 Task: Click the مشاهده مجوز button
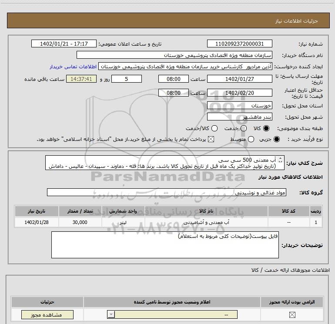point(47,315)
